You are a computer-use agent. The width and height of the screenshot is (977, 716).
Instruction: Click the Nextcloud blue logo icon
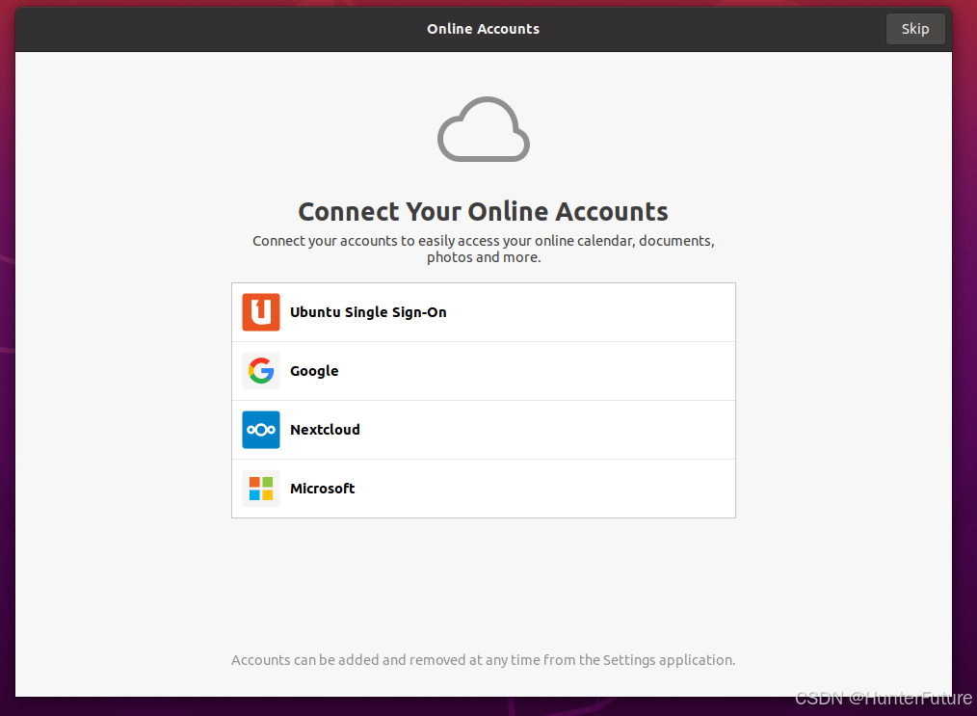coord(260,430)
